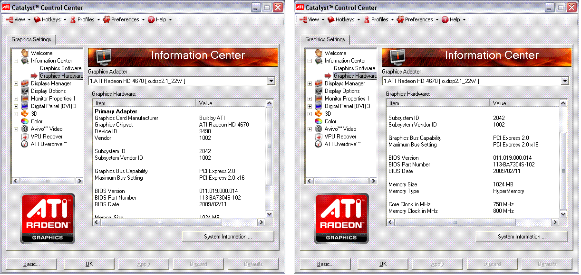Click Primary Adapter heading in left window
581x275 pixels.
point(116,111)
